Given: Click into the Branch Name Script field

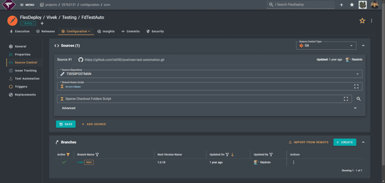Looking at the screenshot, I should pos(210,87).
